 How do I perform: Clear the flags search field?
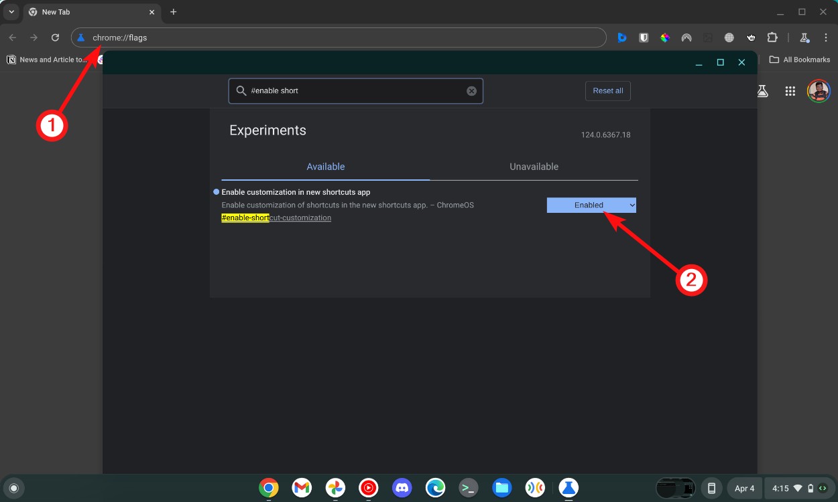[471, 90]
